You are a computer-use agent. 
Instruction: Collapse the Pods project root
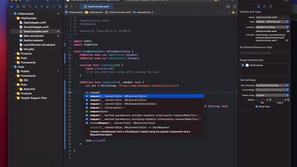coord(12,67)
